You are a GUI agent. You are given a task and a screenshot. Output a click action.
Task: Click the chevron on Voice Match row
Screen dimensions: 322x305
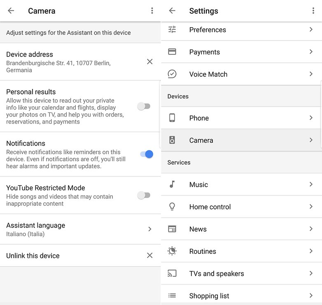pyautogui.click(x=311, y=74)
